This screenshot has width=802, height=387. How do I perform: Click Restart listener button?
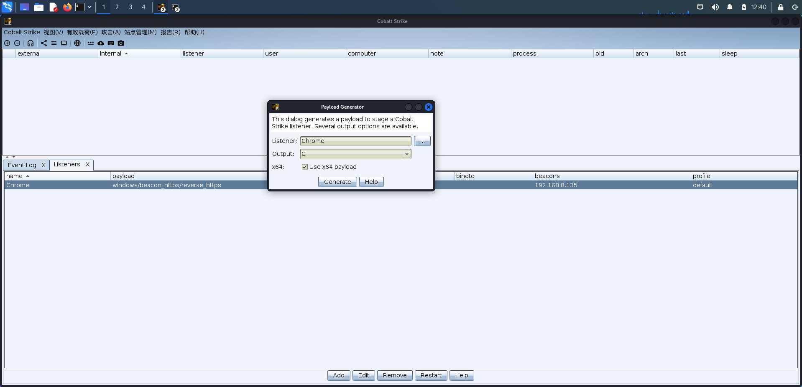pos(431,375)
